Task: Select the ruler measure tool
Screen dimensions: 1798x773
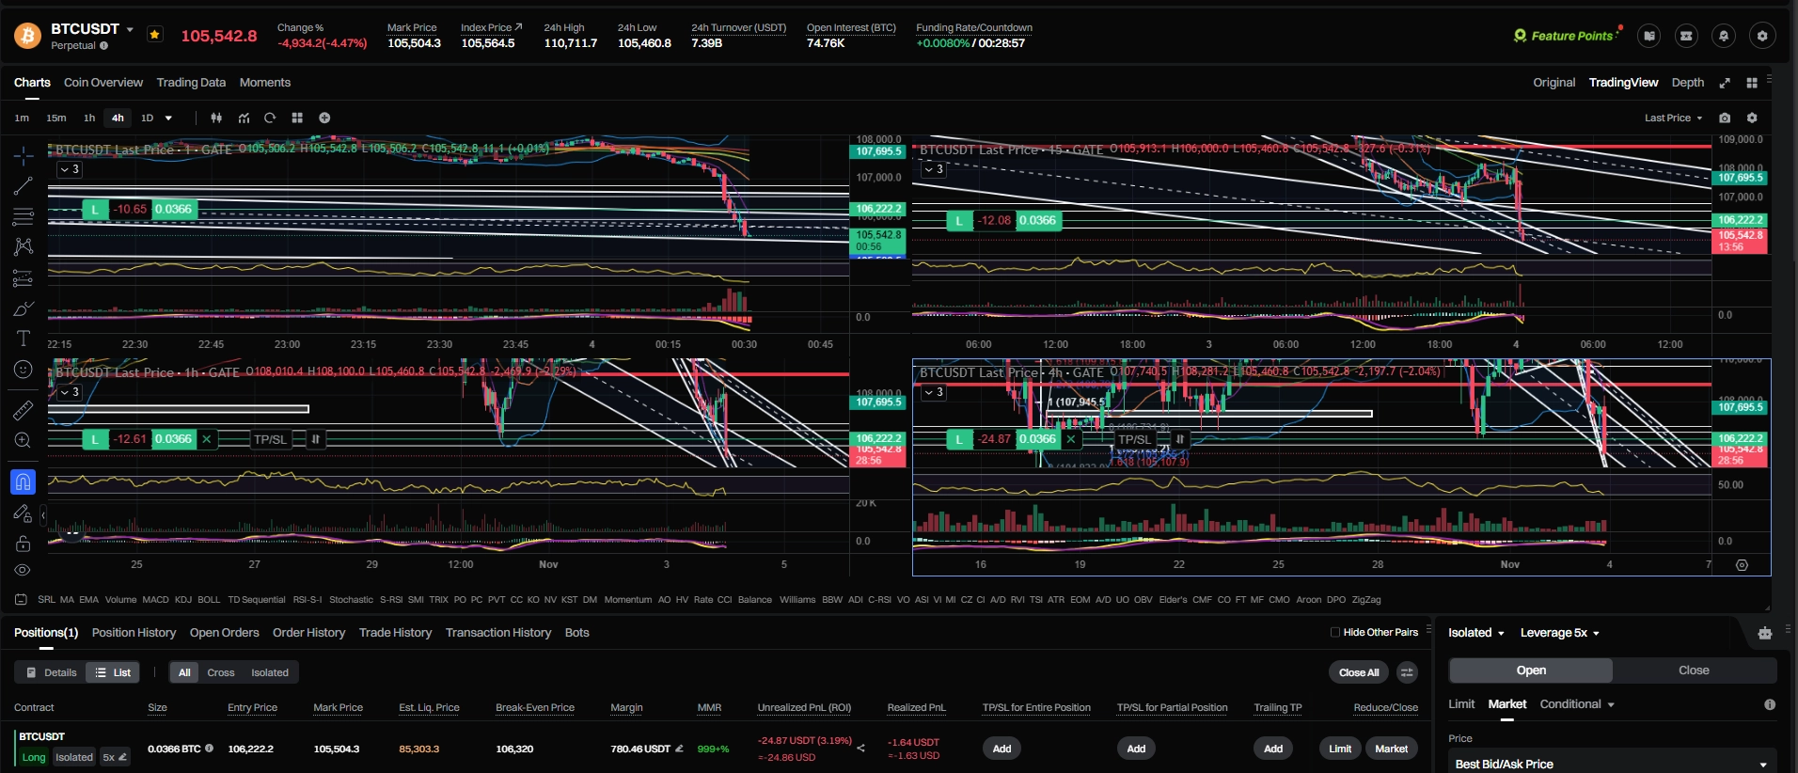Action: click(x=24, y=410)
